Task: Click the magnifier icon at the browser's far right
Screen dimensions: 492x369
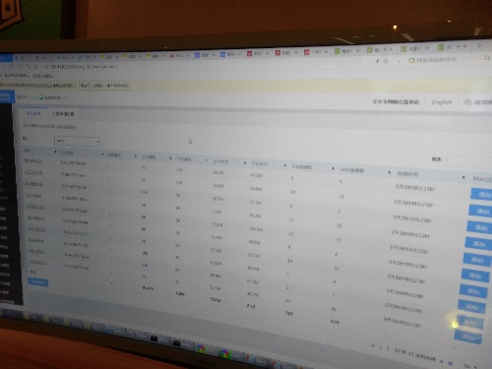Action: tap(487, 58)
